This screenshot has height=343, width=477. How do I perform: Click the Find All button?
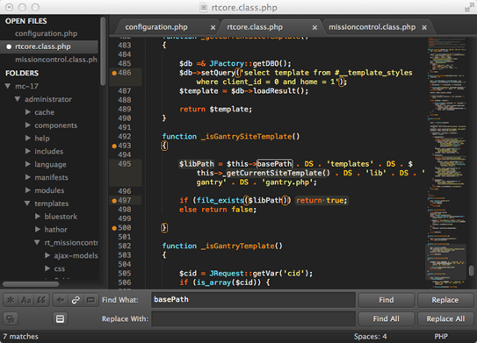(x=387, y=319)
